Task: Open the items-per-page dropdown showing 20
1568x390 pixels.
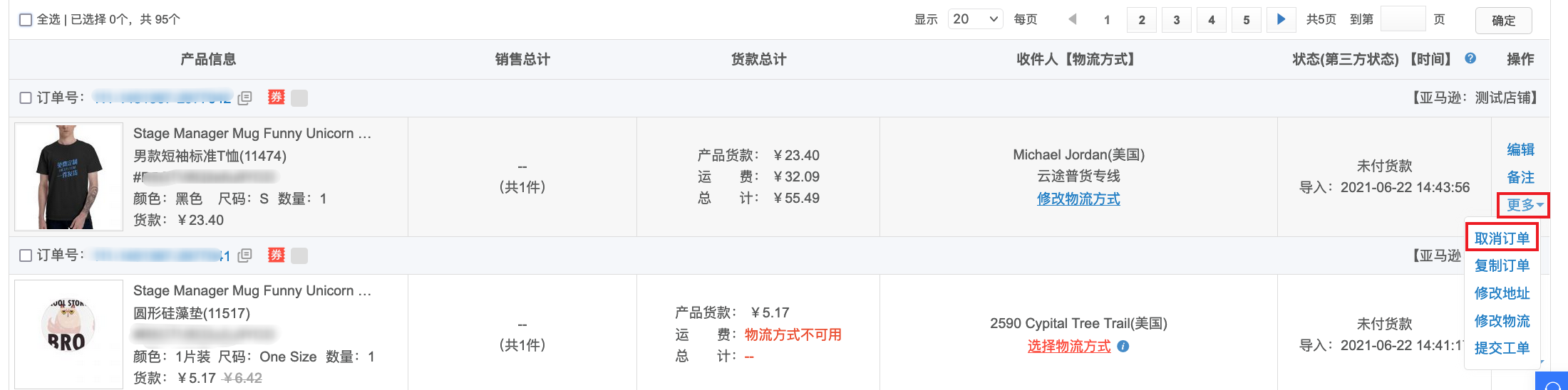Action: pos(975,19)
